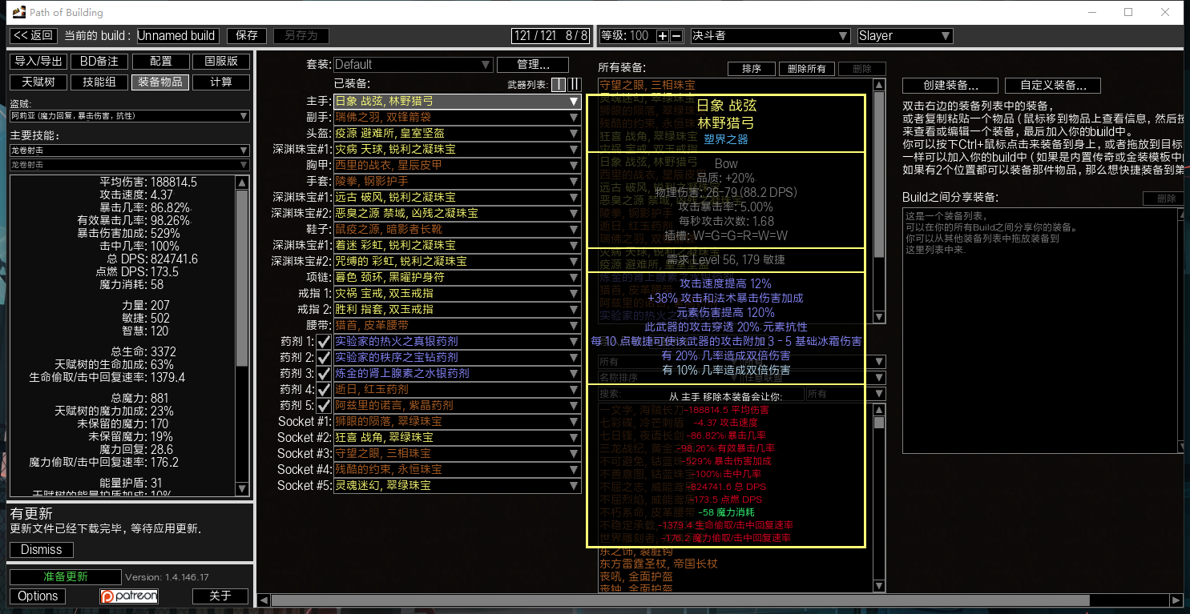Select weapon set II toggle

574,84
